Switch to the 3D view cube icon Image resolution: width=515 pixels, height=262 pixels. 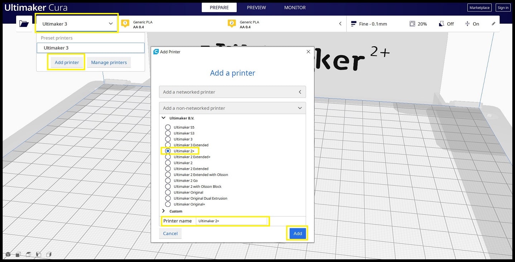click(8, 254)
